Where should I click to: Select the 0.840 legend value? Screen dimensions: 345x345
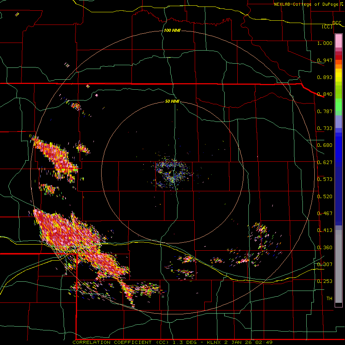click(325, 94)
